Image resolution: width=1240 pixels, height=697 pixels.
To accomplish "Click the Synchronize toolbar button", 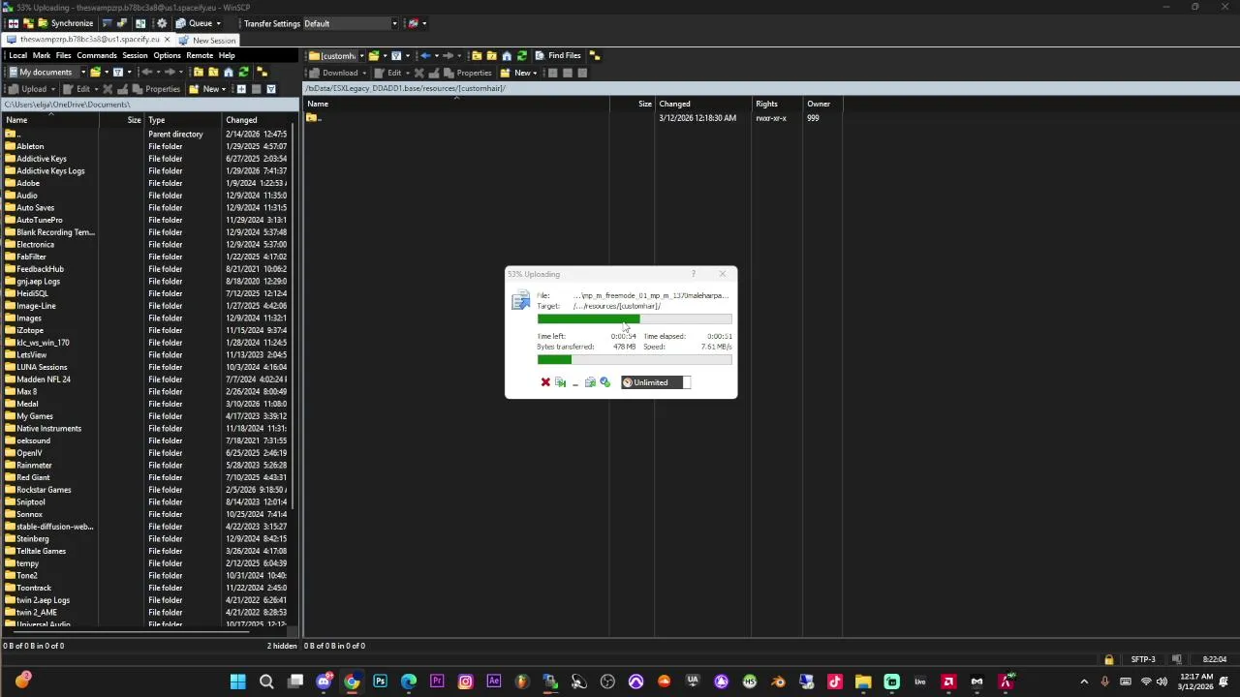I will coord(66,23).
